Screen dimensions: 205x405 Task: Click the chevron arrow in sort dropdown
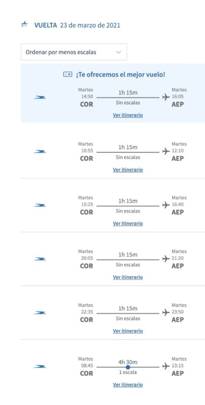coord(119,52)
